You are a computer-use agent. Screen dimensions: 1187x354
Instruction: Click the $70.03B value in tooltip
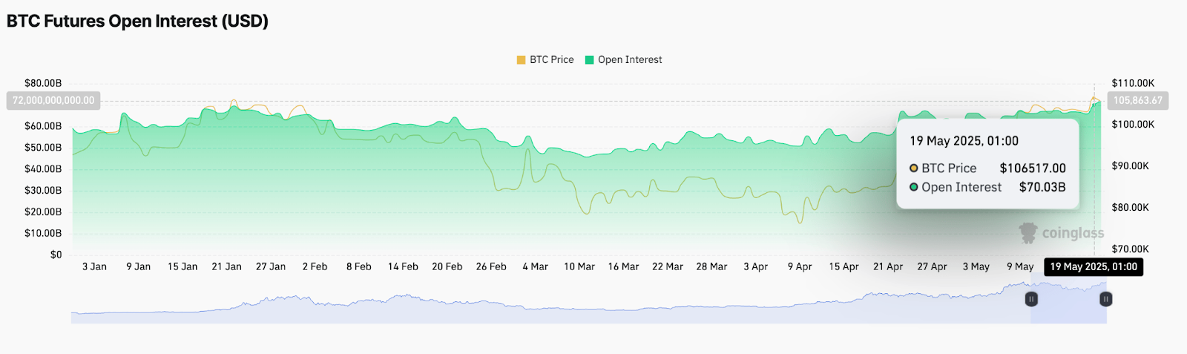1042,187
